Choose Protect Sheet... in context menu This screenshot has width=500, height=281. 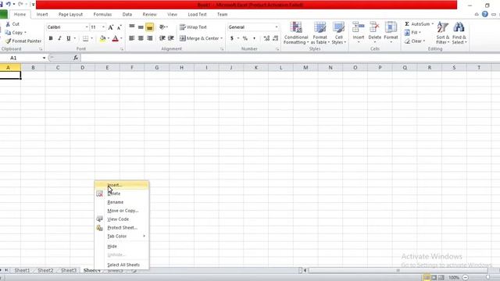[122, 228]
